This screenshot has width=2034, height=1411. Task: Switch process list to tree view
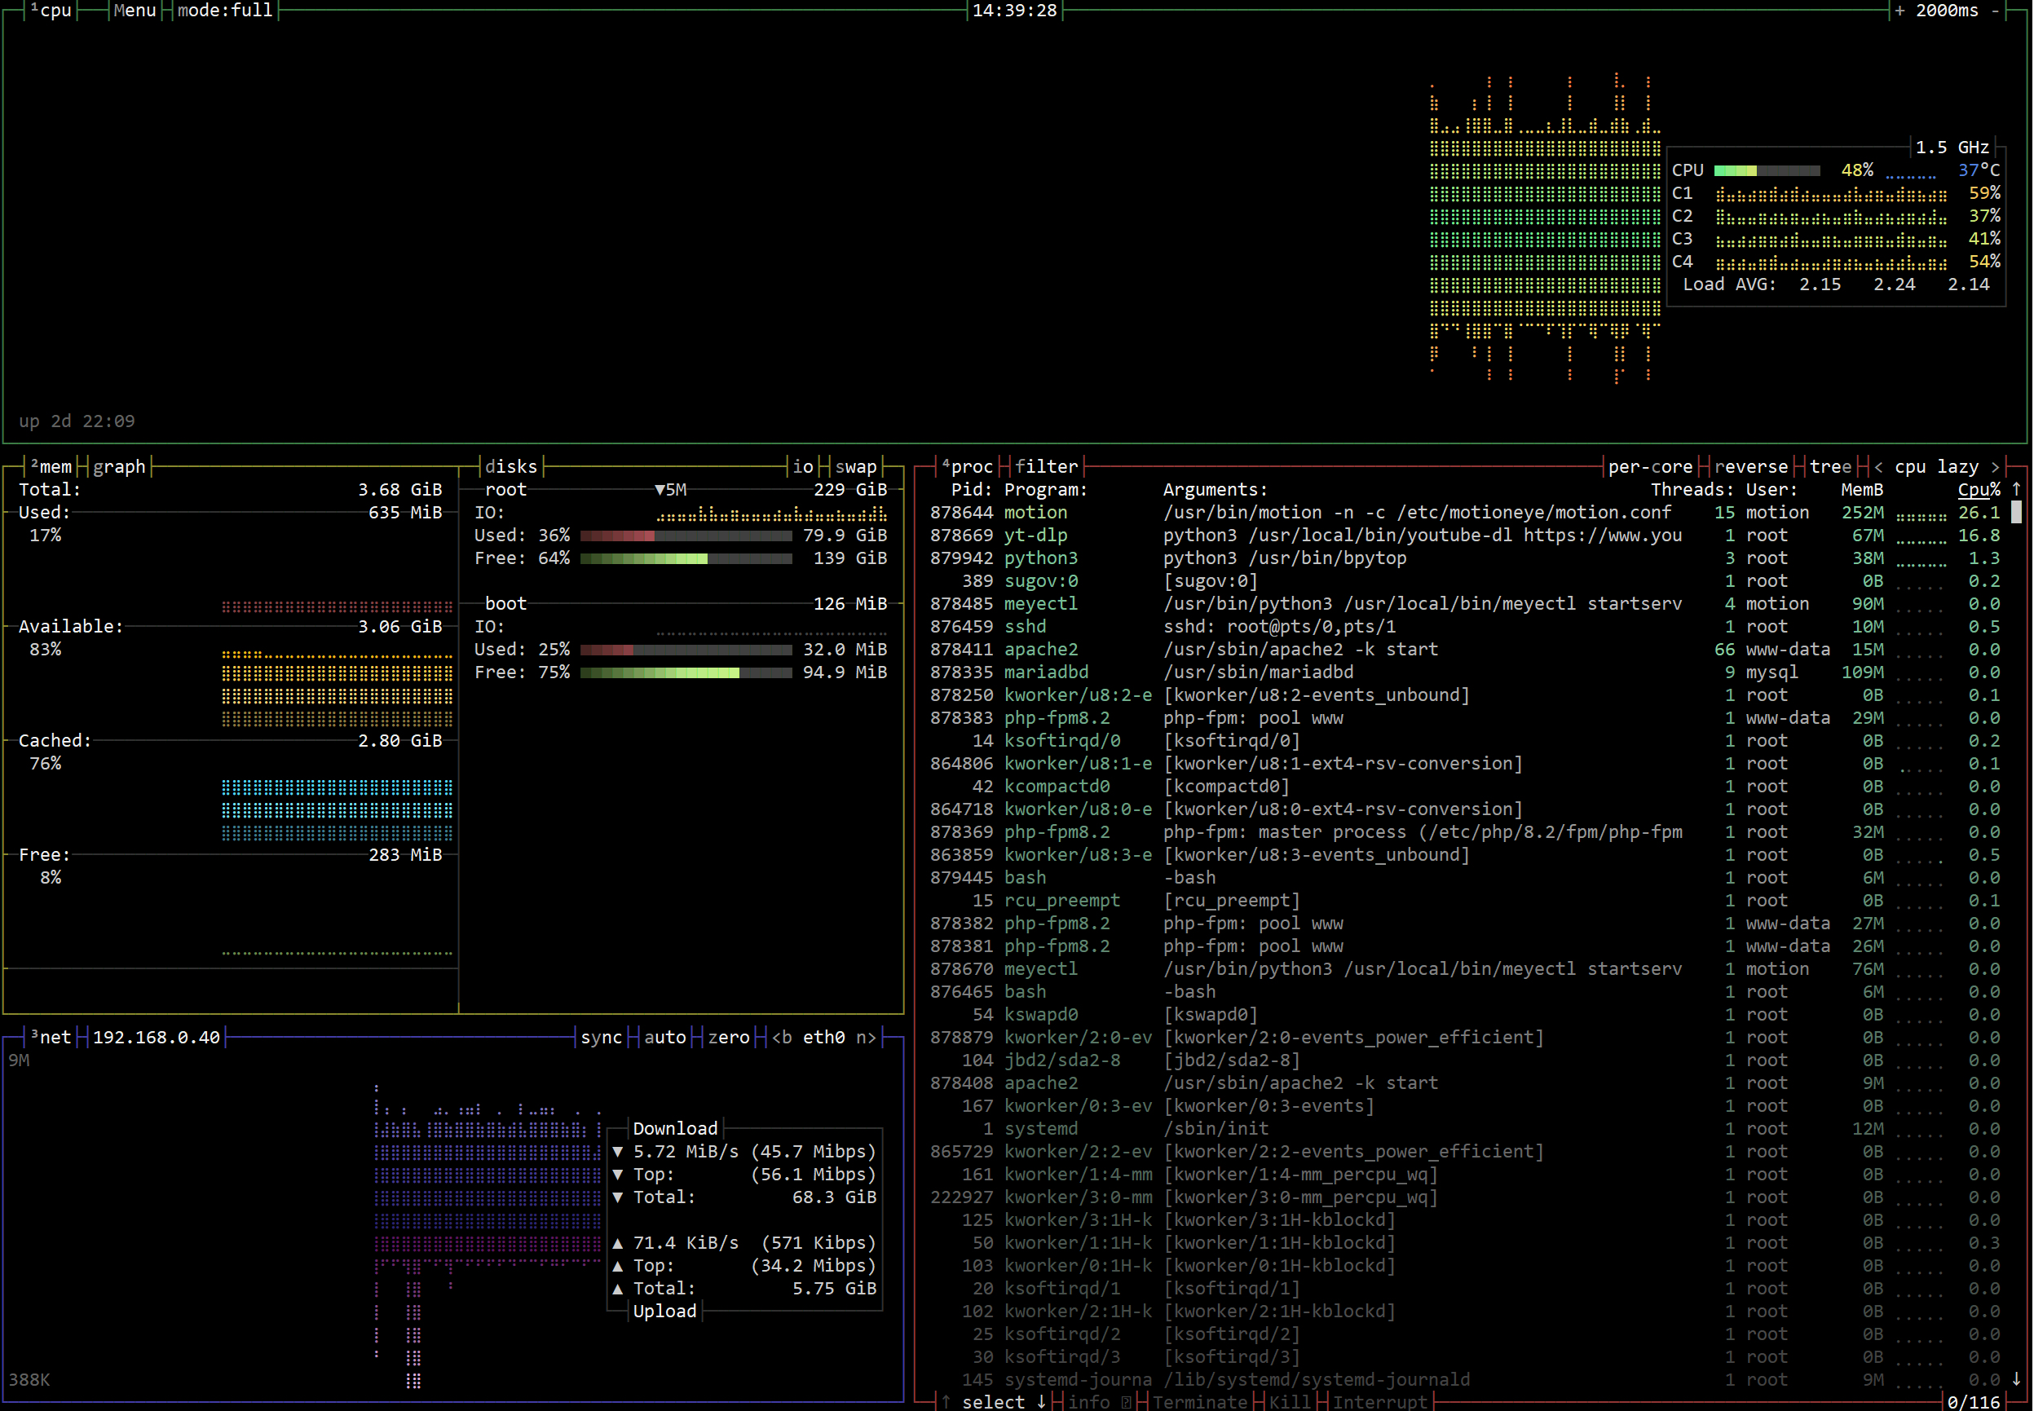click(x=1830, y=467)
